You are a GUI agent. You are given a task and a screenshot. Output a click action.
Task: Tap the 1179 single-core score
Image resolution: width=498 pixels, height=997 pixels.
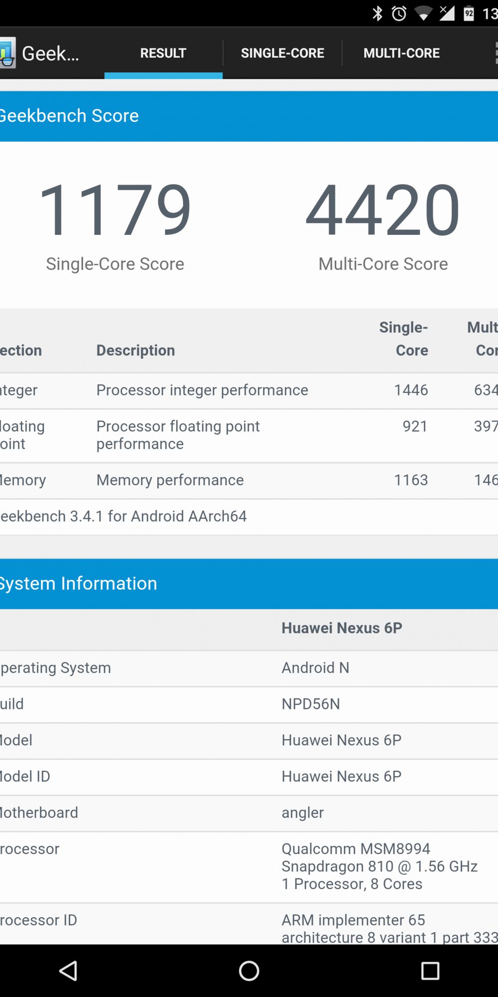click(x=115, y=209)
